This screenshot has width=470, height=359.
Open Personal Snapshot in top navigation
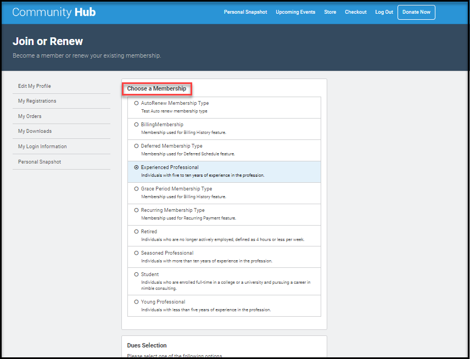pos(245,12)
